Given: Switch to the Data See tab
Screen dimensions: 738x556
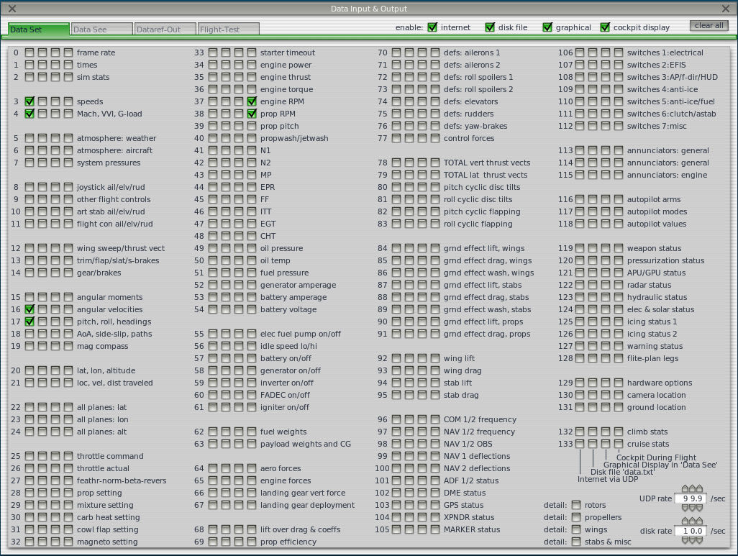Looking at the screenshot, I should (101, 29).
